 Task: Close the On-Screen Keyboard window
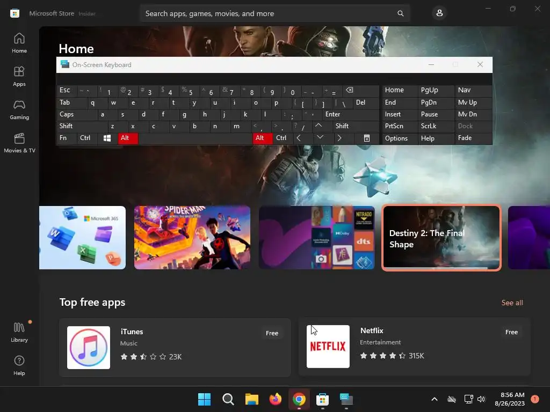pos(480,64)
